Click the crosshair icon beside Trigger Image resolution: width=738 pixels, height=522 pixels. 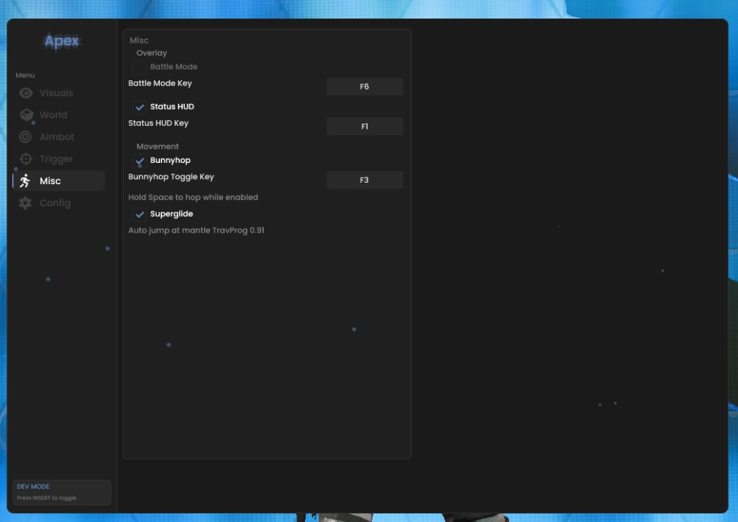click(x=26, y=159)
